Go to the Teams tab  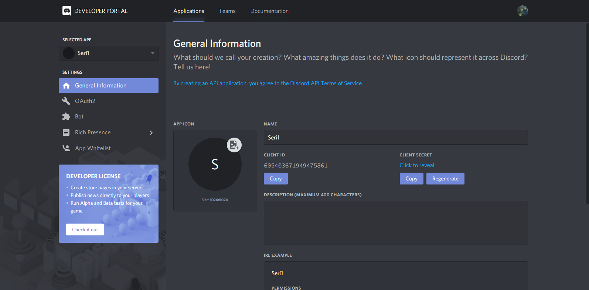[x=227, y=11]
